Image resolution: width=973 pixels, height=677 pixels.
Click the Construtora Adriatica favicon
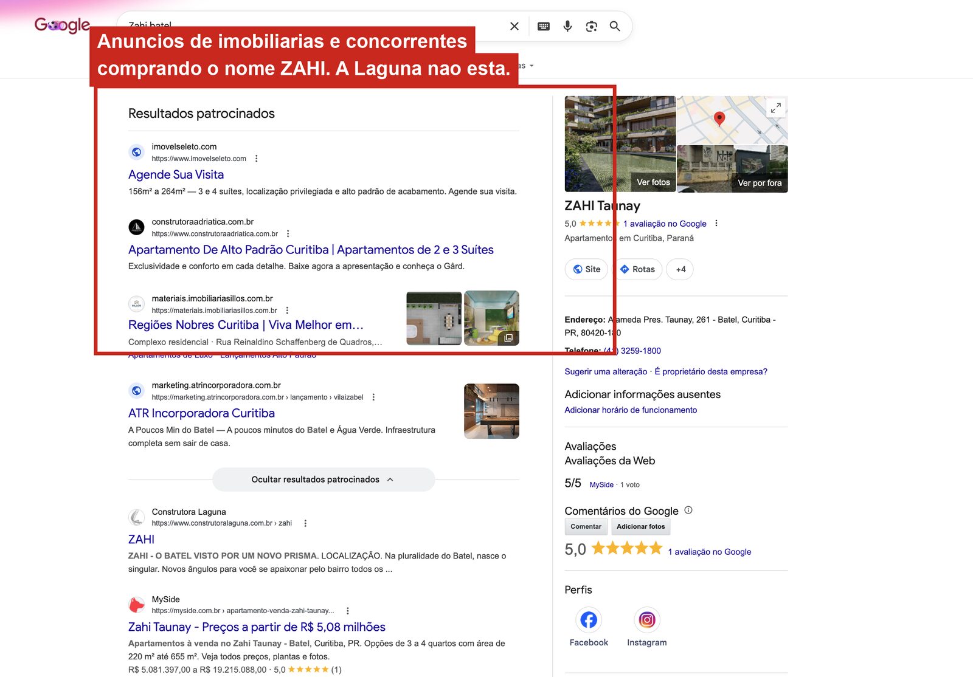click(137, 227)
